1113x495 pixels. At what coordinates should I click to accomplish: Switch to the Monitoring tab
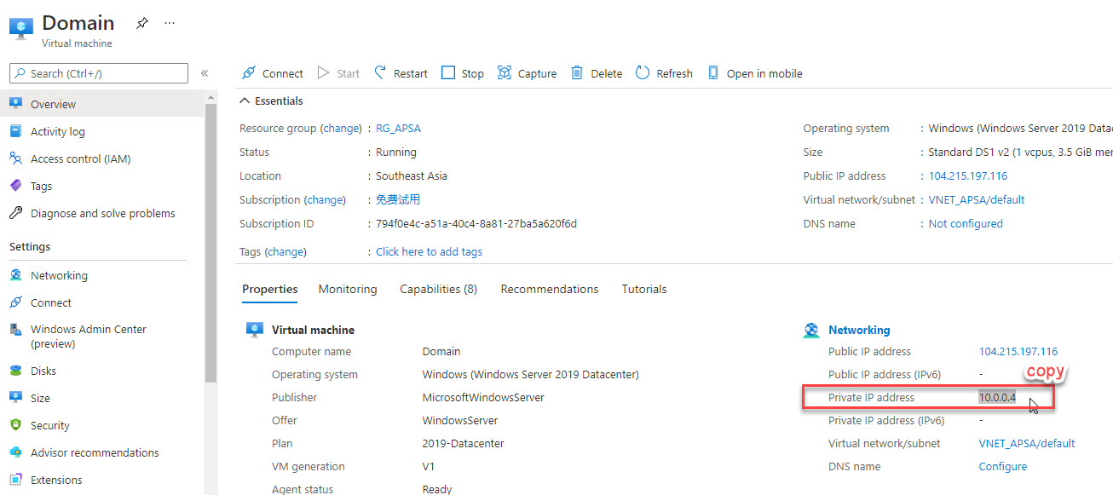click(x=348, y=289)
